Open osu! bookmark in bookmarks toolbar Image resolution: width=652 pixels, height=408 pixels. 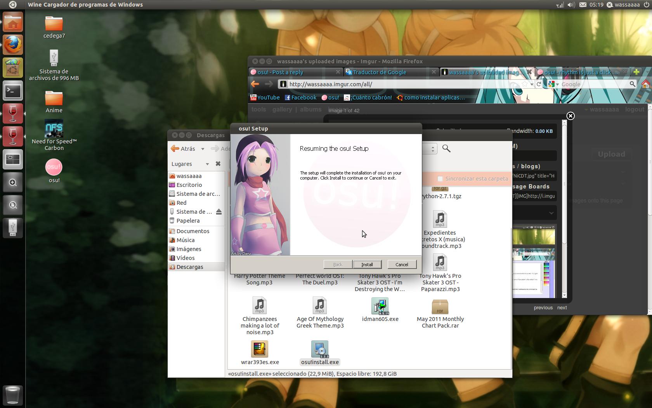click(x=330, y=98)
